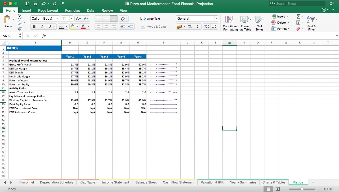Click the Search Sheet field
Image resolution: width=339 pixels, height=192 pixels.
coord(297,3)
